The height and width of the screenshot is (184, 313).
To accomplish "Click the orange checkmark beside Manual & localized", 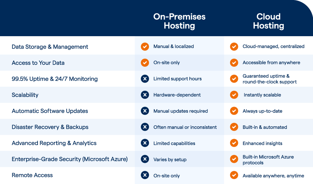I will tap(145, 46).
